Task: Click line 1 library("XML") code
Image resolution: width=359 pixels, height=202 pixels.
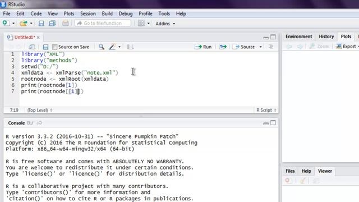Action: click(x=43, y=54)
